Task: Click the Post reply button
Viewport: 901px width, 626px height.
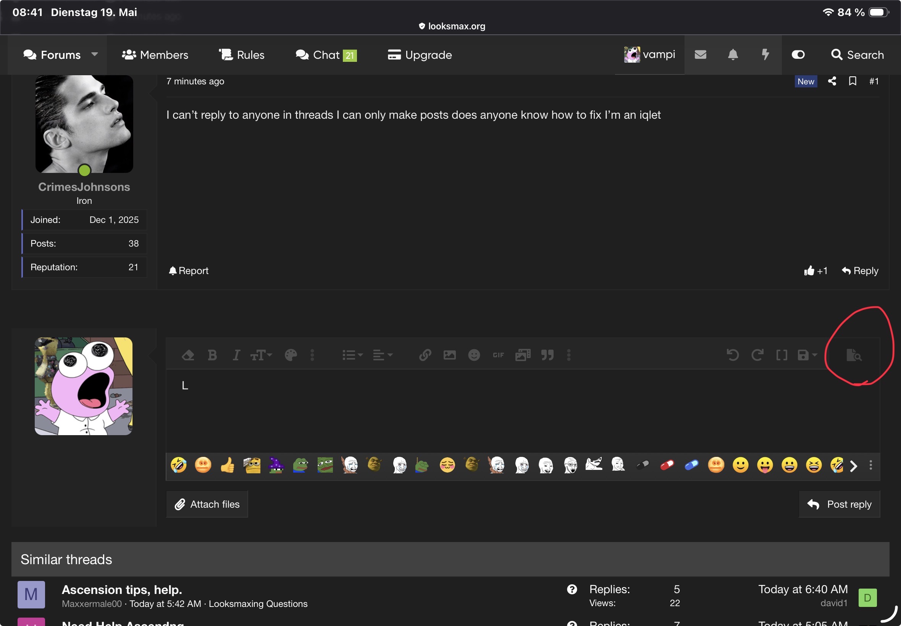Action: pyautogui.click(x=840, y=504)
